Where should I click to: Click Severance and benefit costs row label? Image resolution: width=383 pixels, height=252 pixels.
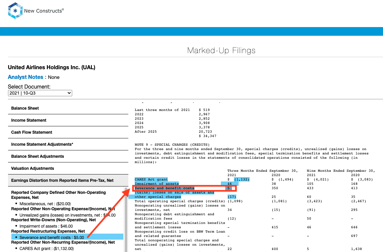click(x=164, y=188)
